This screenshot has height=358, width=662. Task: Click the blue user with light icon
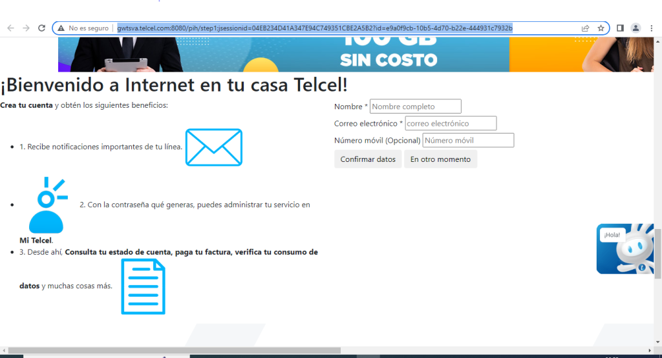[x=47, y=204]
